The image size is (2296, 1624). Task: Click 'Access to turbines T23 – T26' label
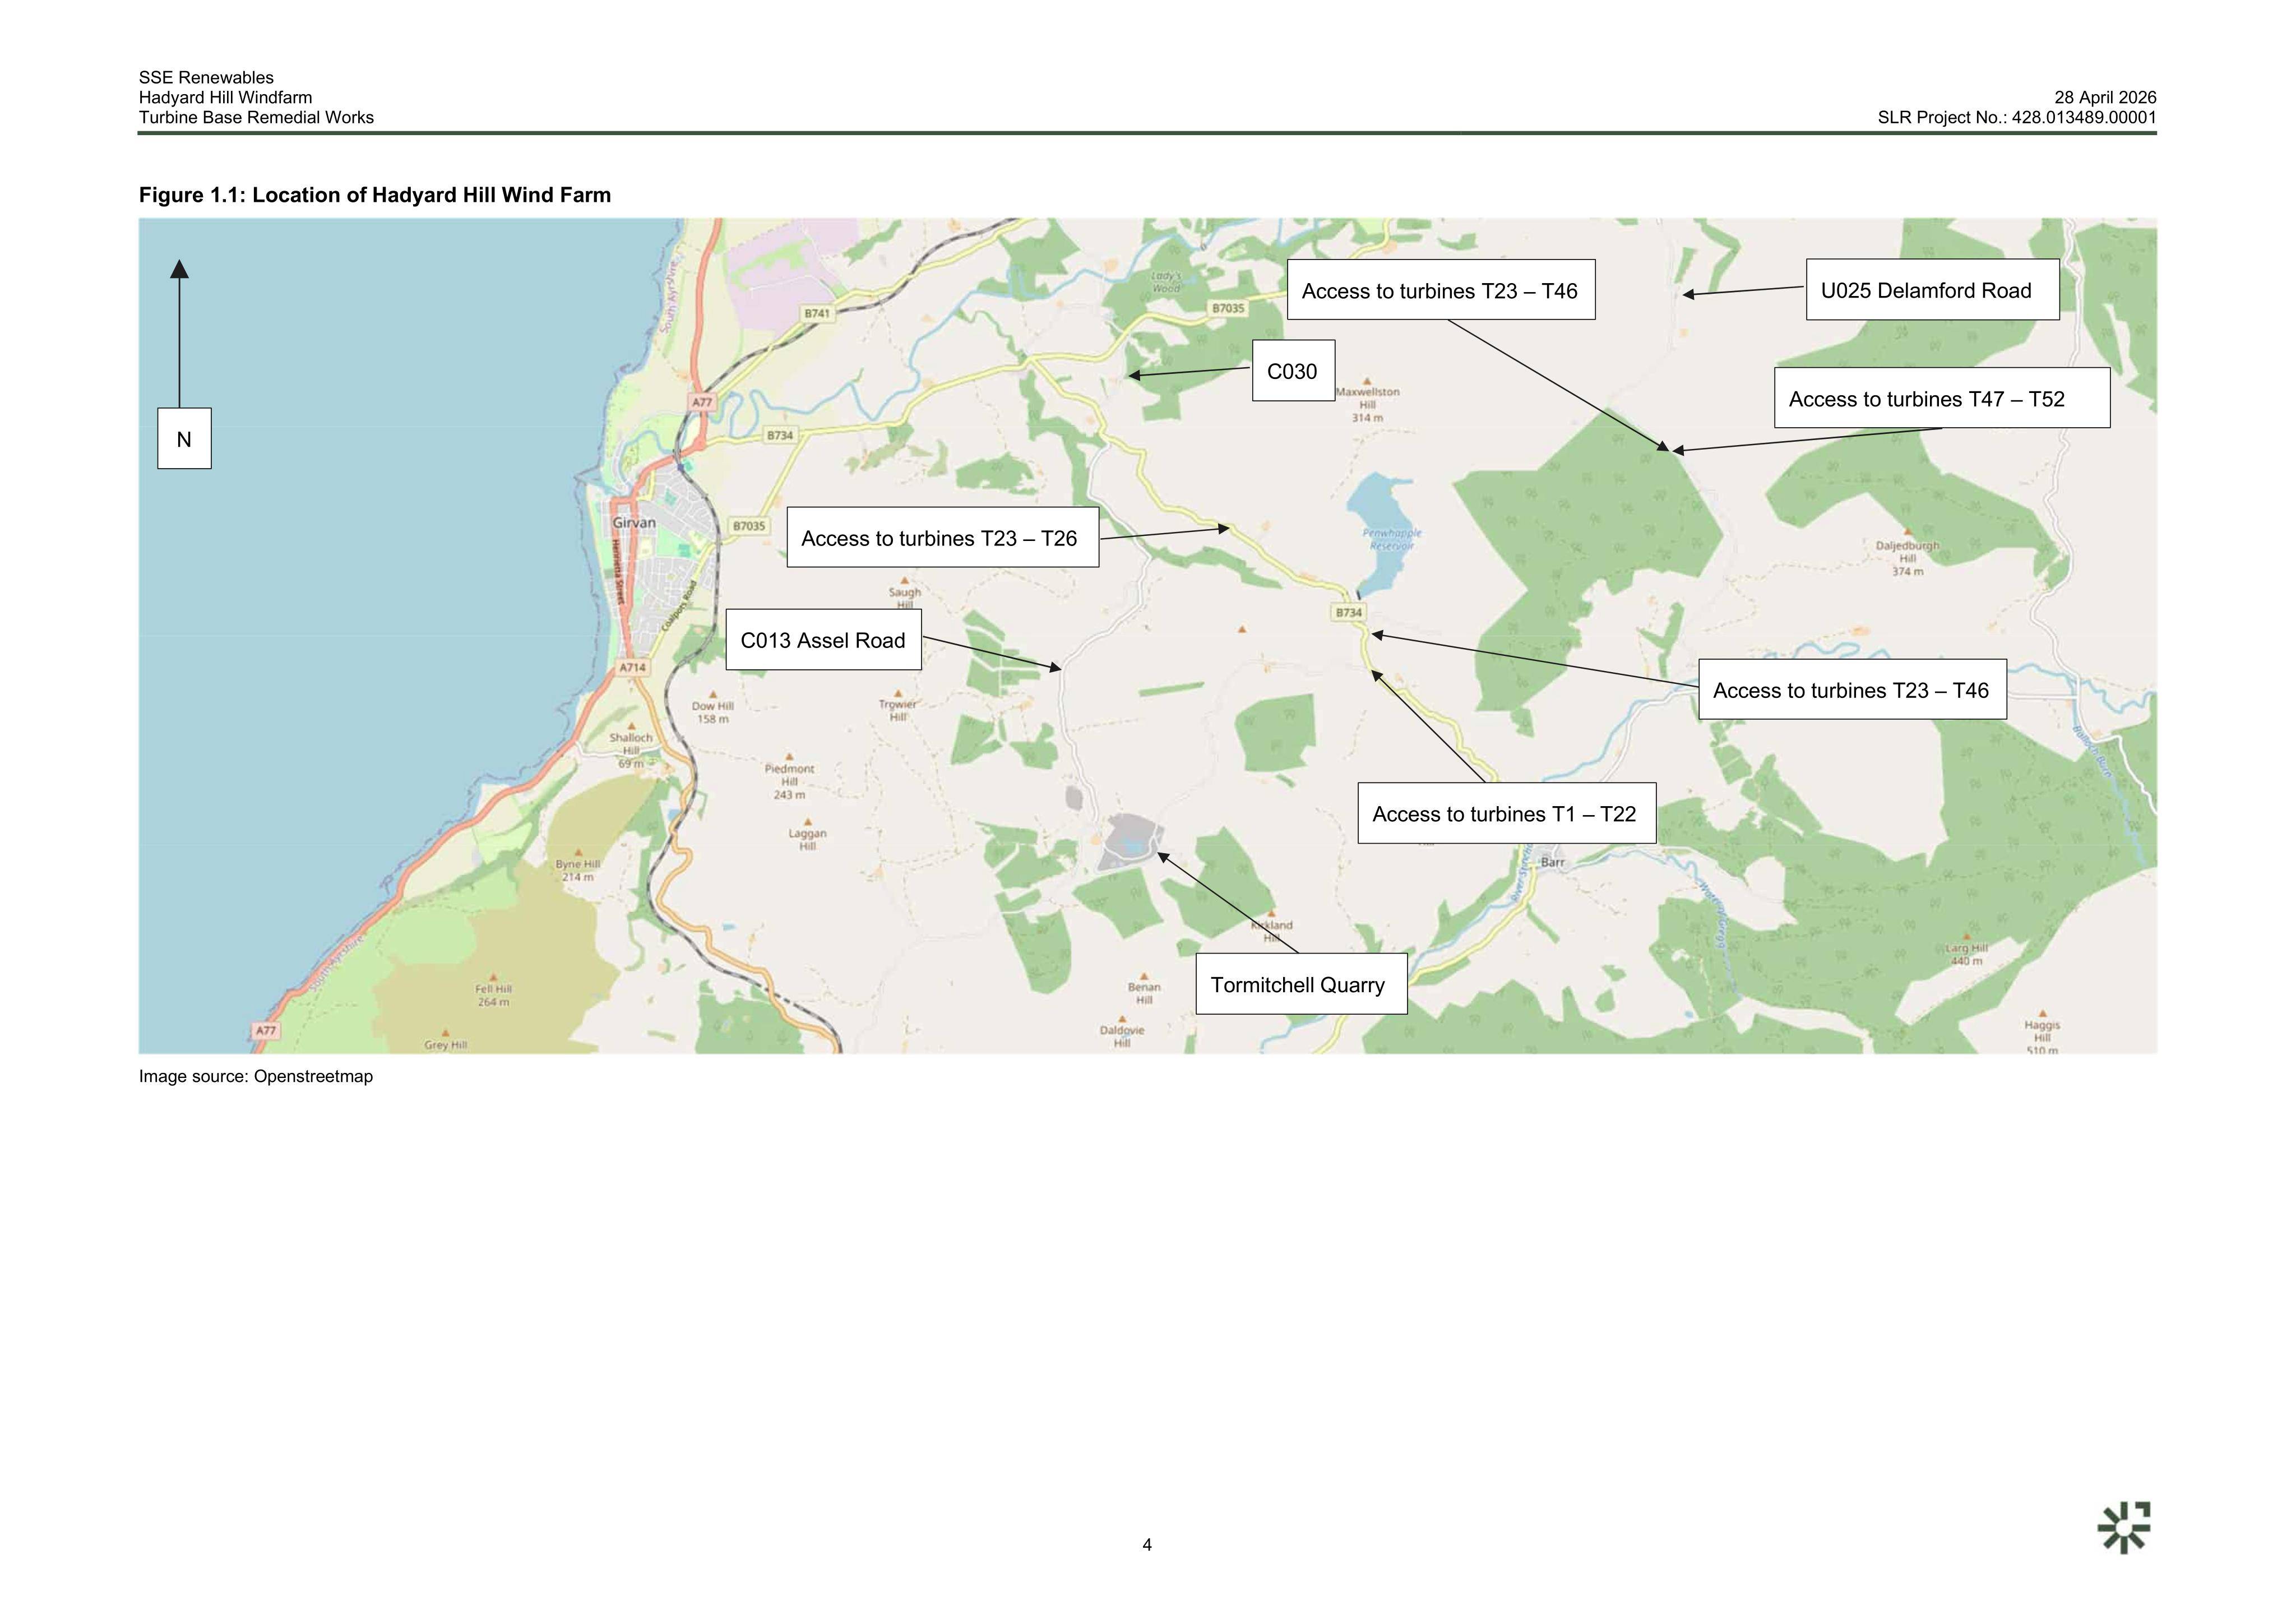pos(942,538)
